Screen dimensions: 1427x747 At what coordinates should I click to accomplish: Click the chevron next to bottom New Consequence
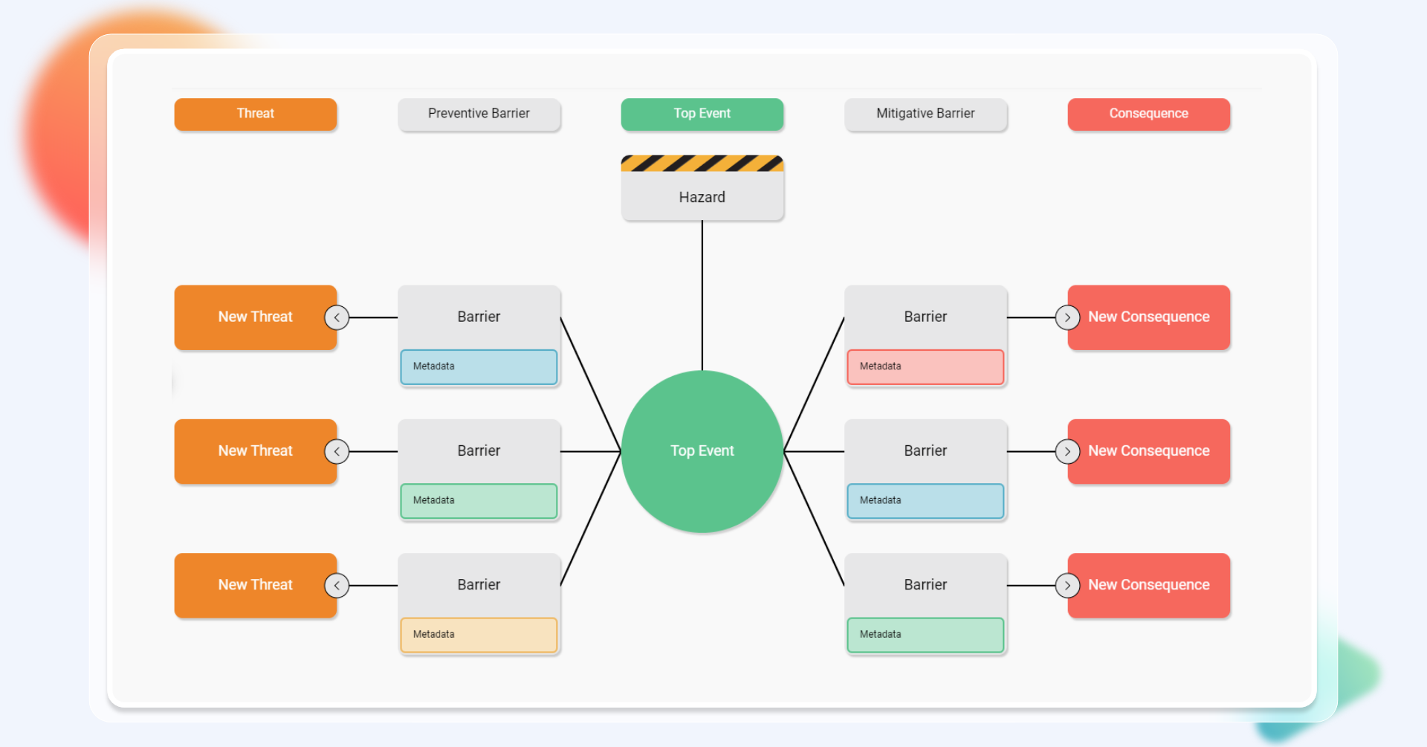(x=1068, y=585)
